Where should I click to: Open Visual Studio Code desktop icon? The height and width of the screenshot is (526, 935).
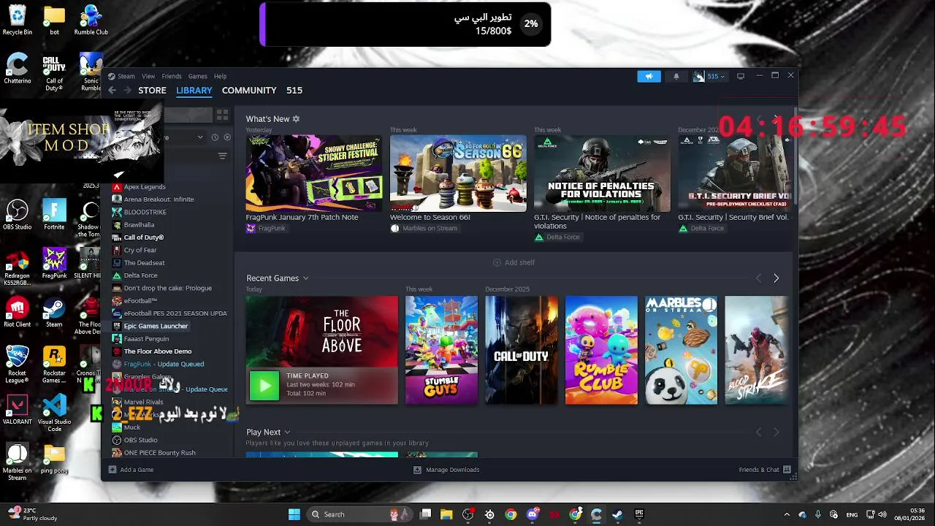coord(54,413)
